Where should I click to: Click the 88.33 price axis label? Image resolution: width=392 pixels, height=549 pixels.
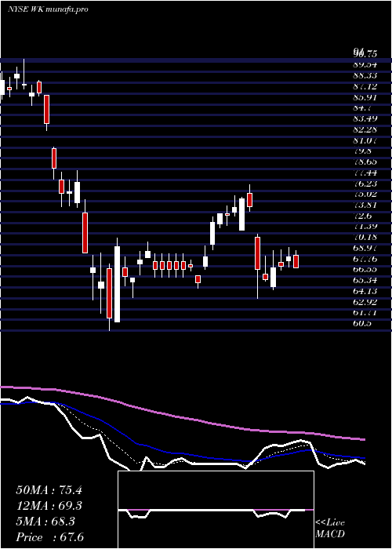pos(365,75)
